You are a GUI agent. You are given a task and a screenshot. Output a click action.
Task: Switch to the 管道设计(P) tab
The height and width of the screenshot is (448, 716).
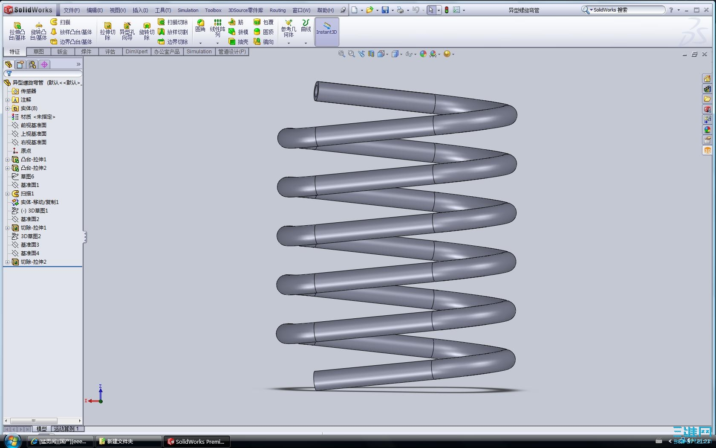pyautogui.click(x=232, y=52)
